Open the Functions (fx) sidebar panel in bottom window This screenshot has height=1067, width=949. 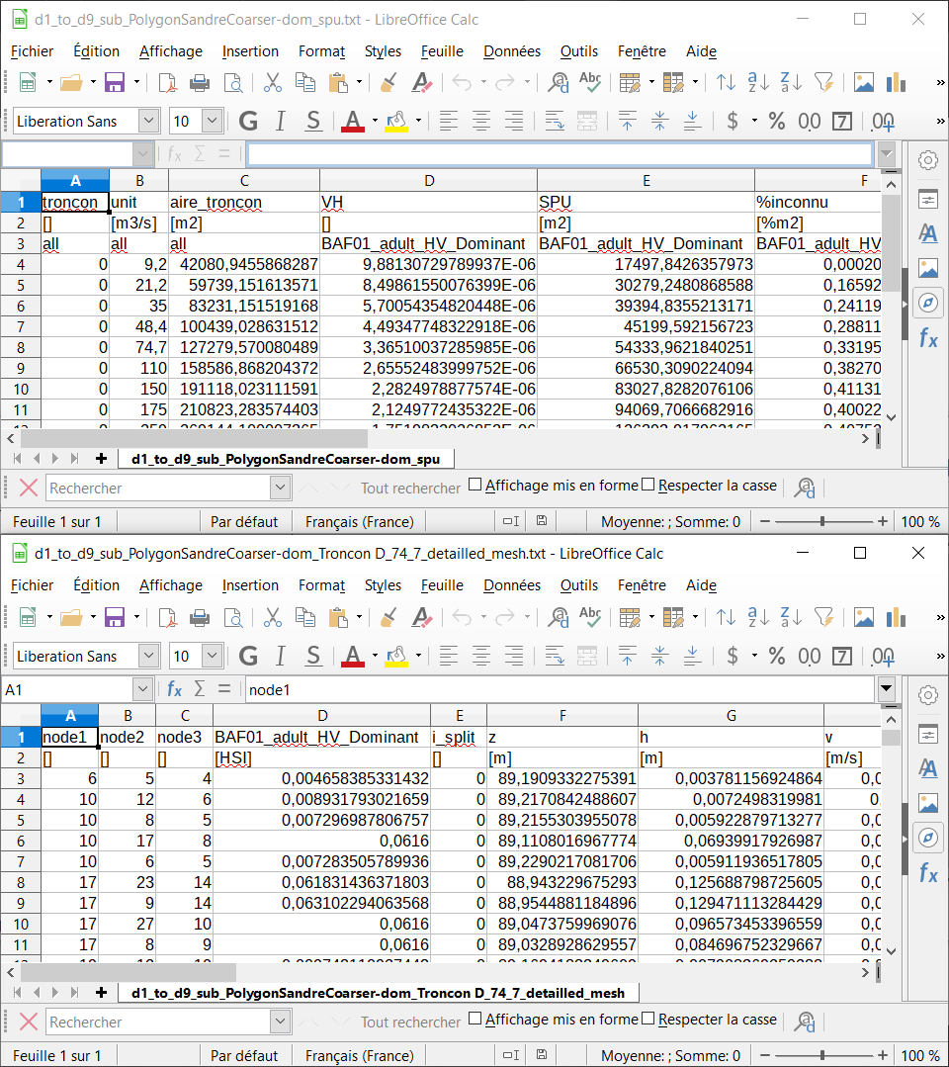coord(927,872)
